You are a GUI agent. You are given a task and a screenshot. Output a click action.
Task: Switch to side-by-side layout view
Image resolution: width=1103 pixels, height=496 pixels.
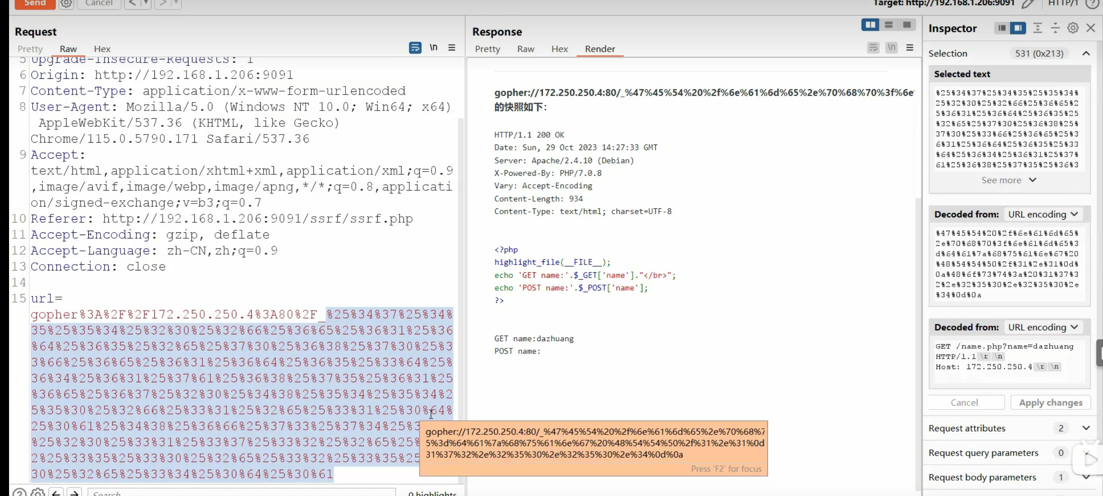point(870,25)
